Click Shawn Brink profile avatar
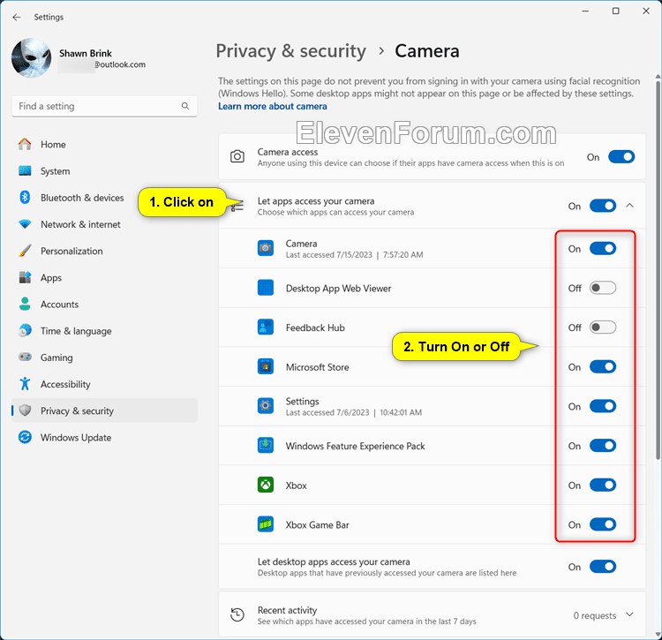The width and height of the screenshot is (662, 640). coord(32,58)
